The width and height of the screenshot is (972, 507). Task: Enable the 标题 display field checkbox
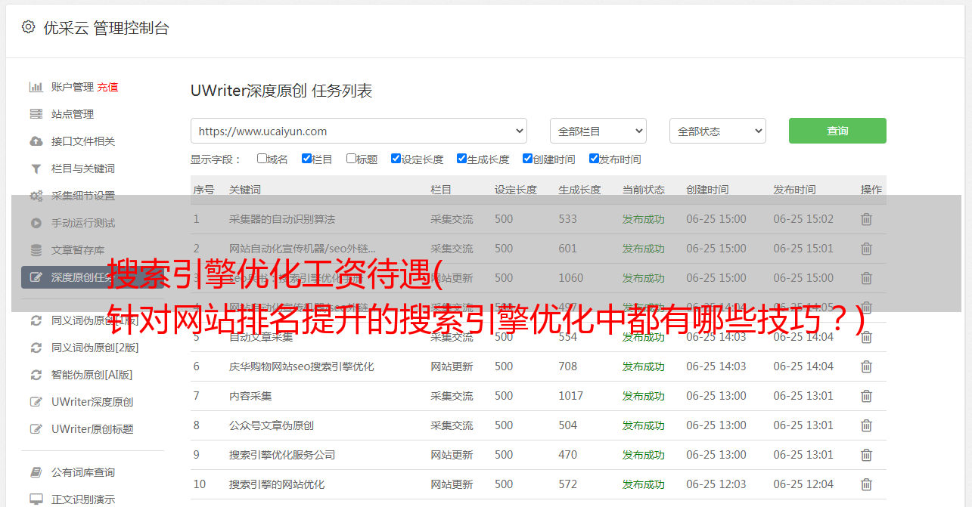351,159
